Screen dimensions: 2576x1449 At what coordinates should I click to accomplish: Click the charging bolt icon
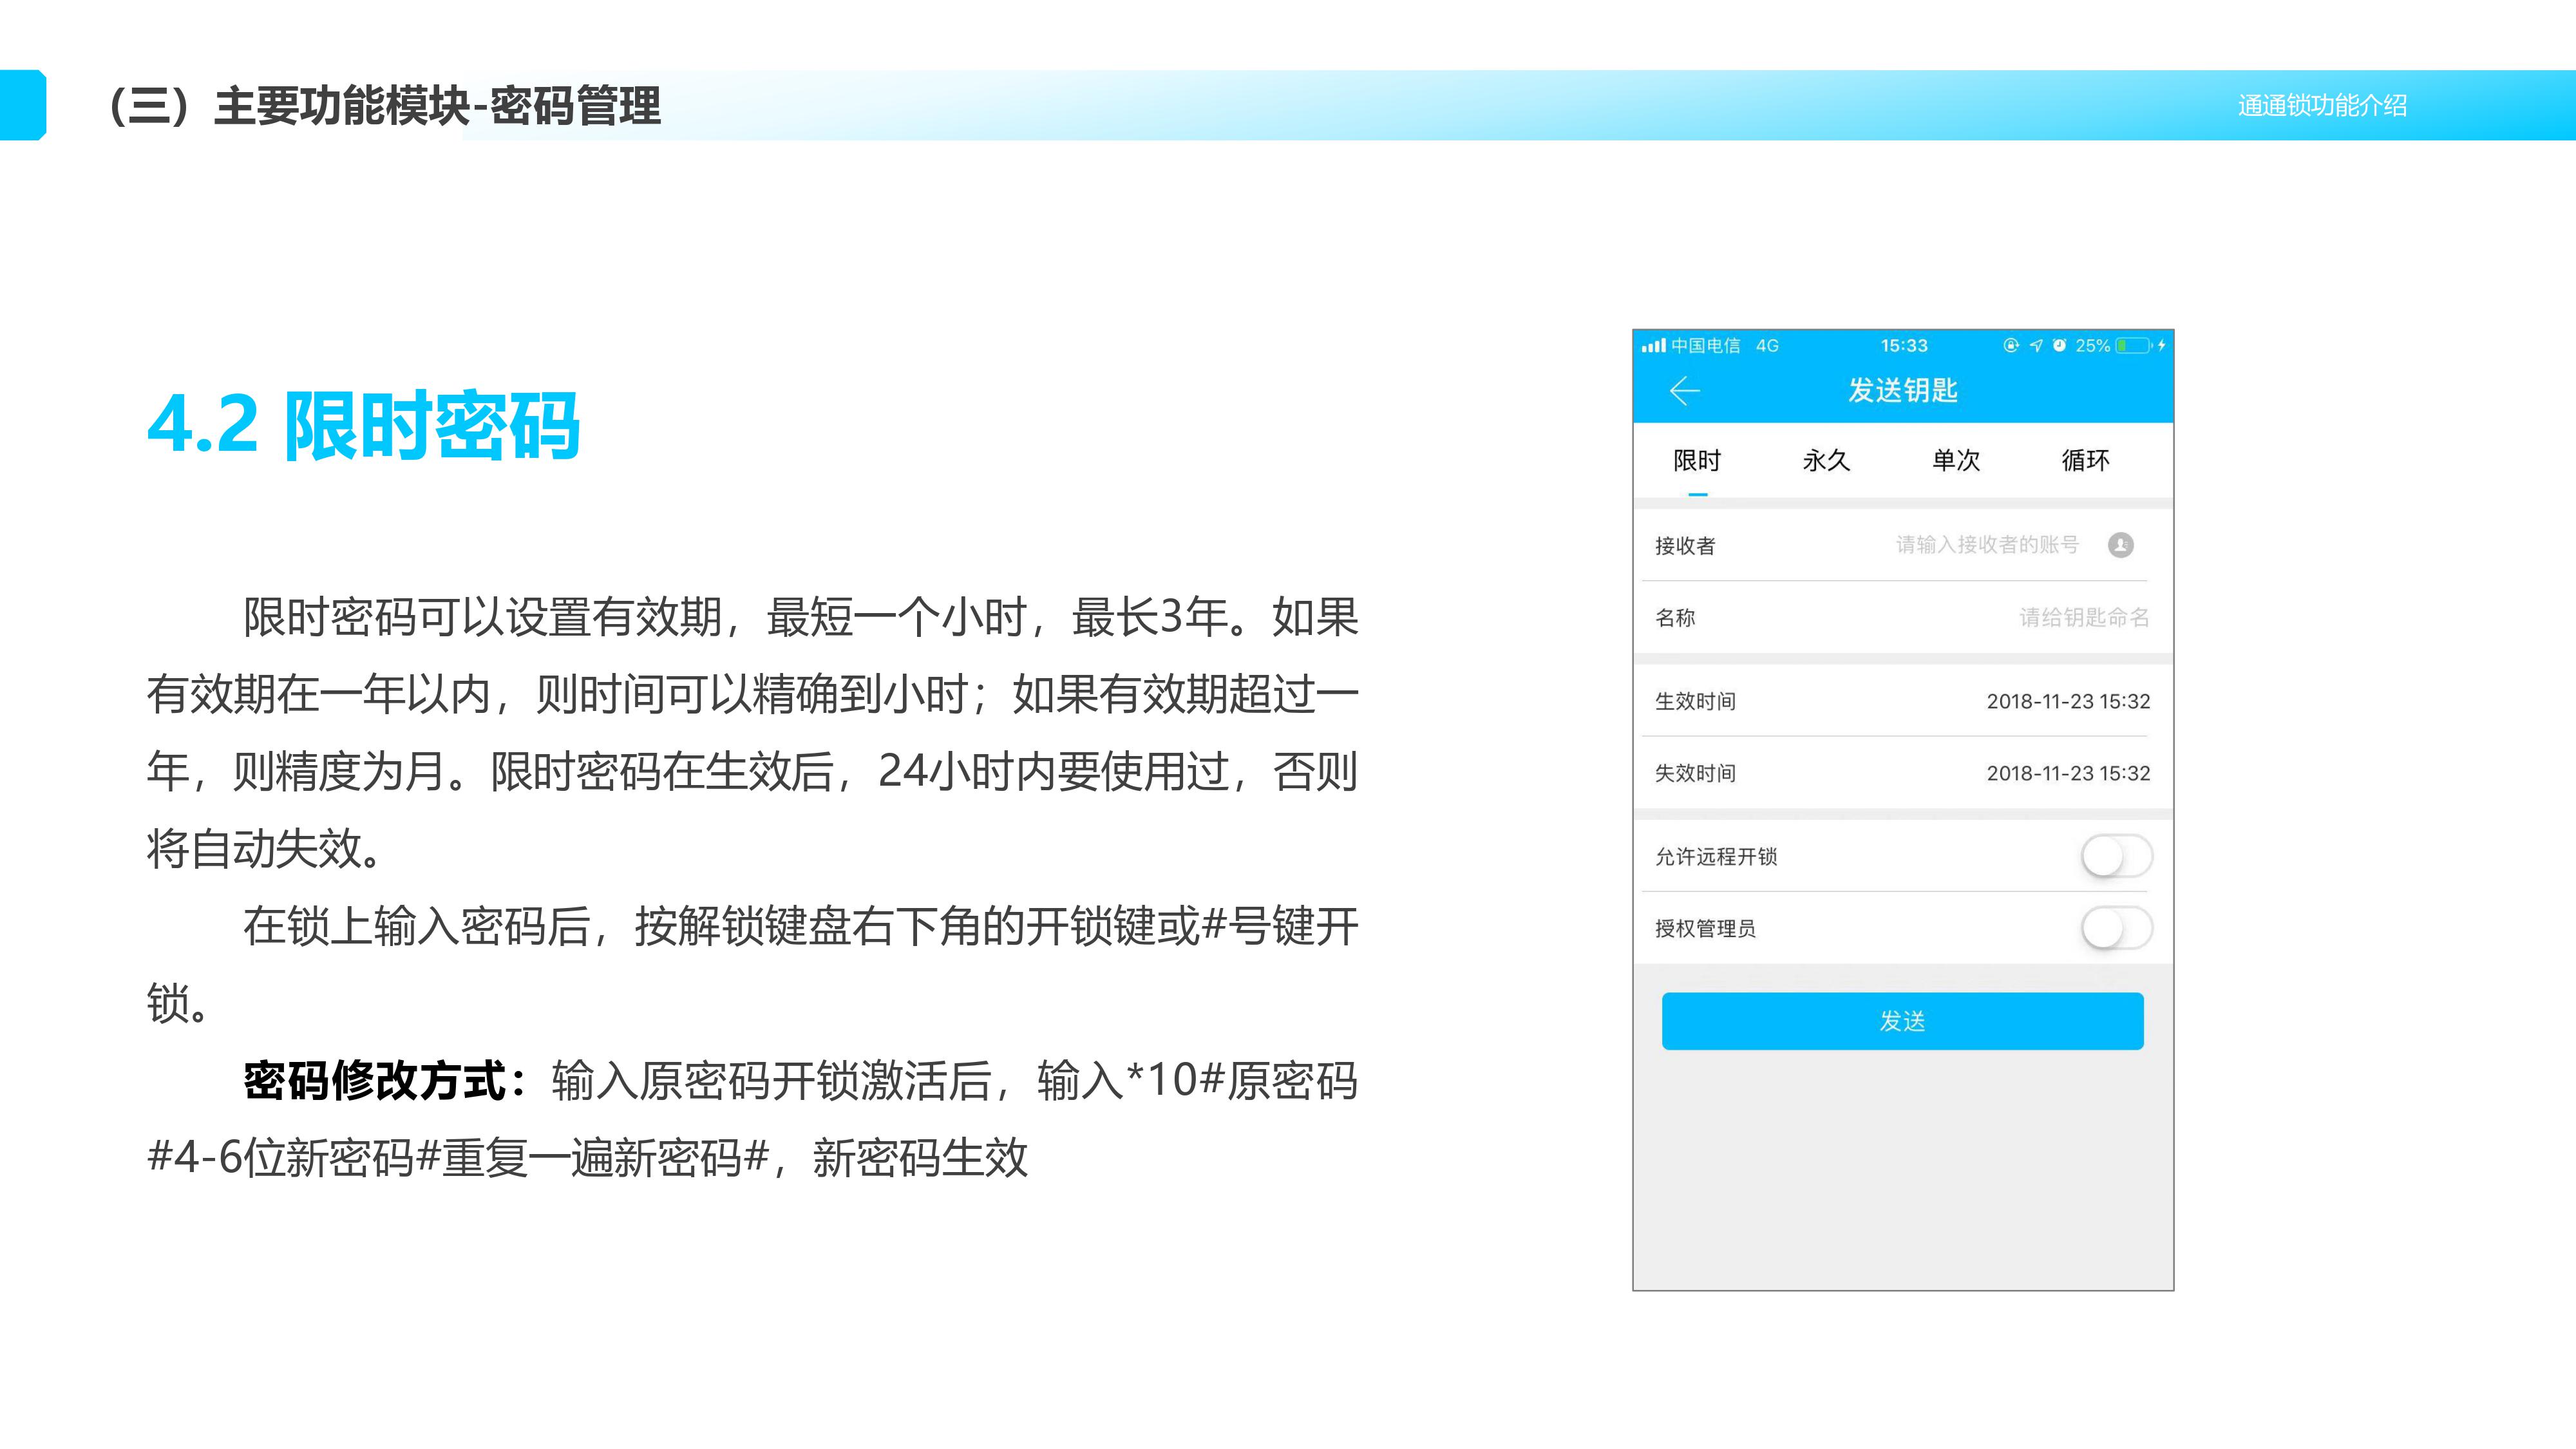[2161, 346]
